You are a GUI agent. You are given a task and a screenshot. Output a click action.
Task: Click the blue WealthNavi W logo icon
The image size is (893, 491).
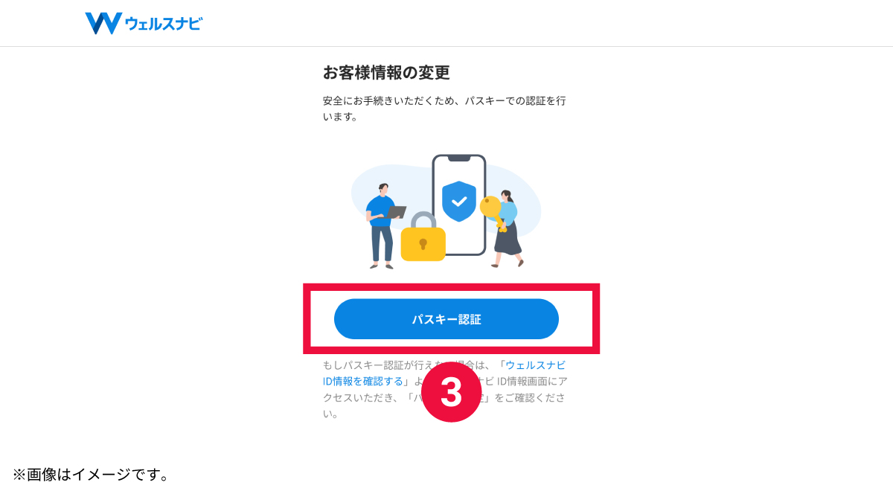click(103, 23)
